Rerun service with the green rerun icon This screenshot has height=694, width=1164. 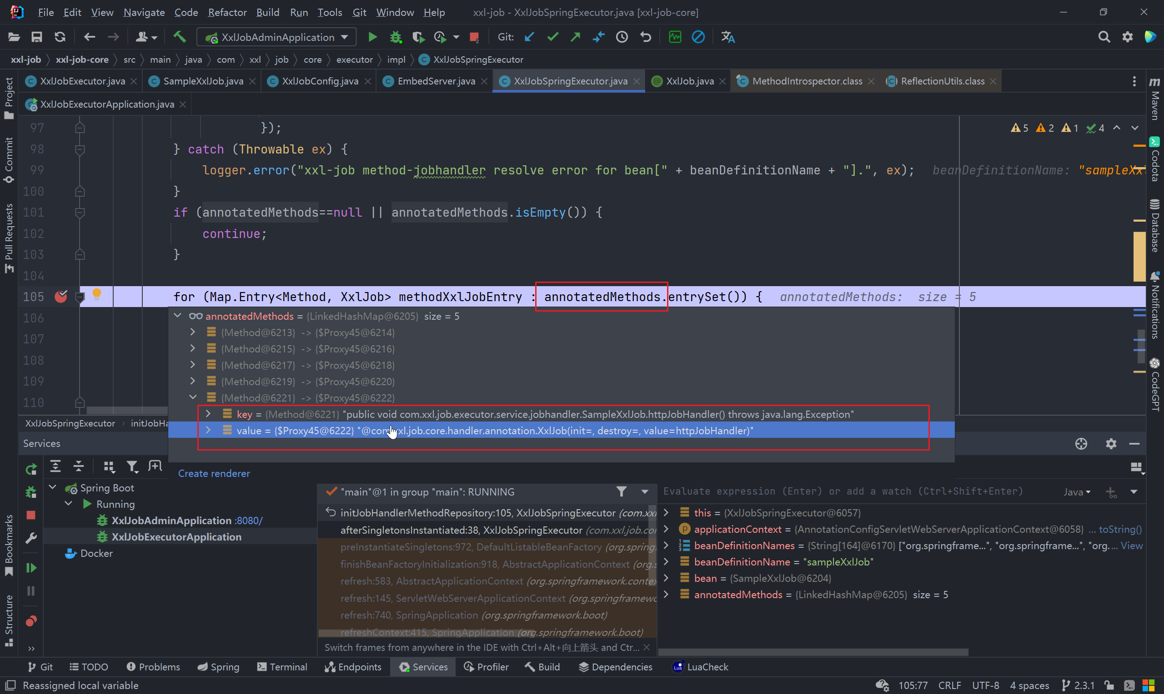[31, 469]
